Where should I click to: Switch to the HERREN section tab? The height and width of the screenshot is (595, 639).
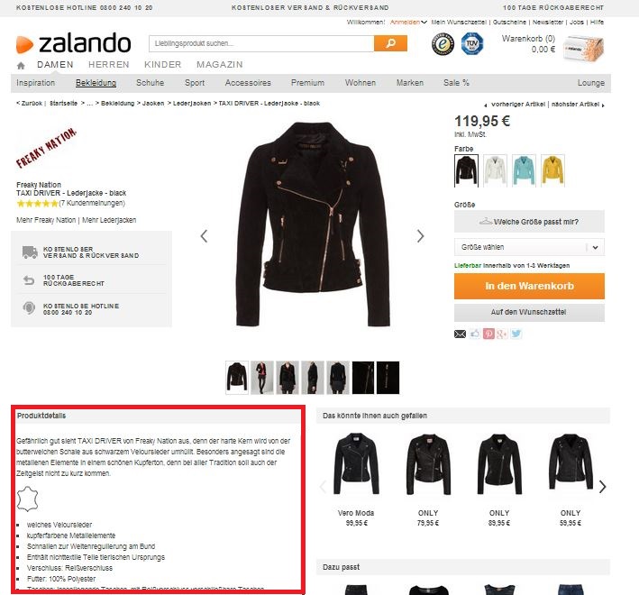coord(109,64)
